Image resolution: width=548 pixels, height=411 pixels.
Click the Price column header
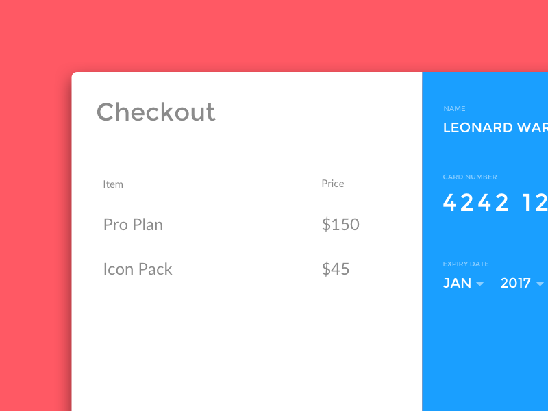pos(333,184)
